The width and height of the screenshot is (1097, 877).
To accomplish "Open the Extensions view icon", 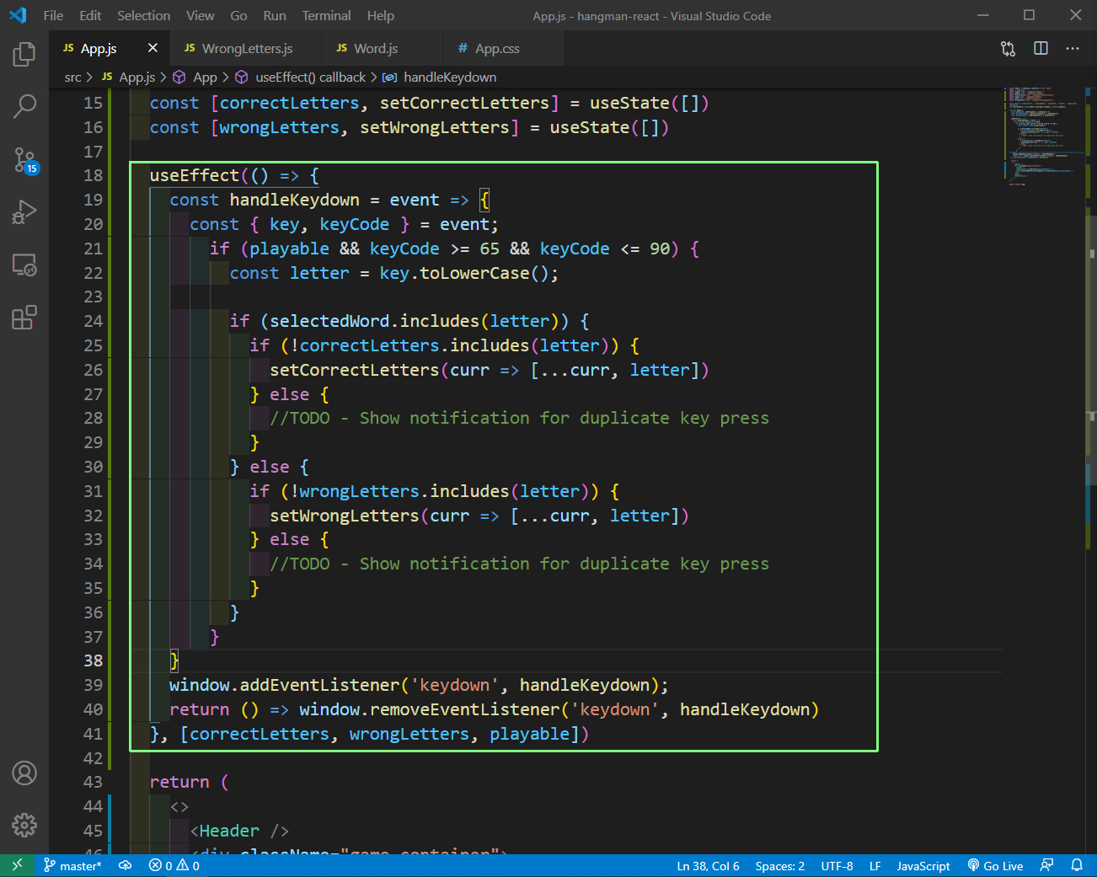I will click(24, 318).
